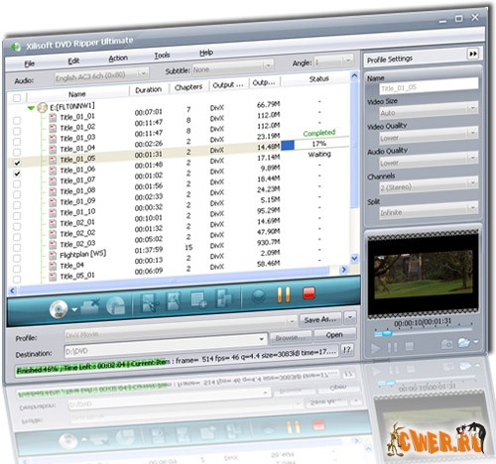The width and height of the screenshot is (496, 464).
Task: Open the Help menu
Action: point(206,53)
